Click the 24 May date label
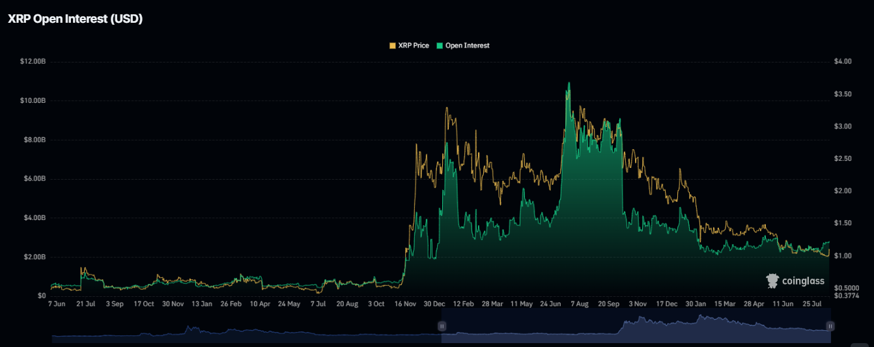This screenshot has height=347, width=874. pos(289,304)
